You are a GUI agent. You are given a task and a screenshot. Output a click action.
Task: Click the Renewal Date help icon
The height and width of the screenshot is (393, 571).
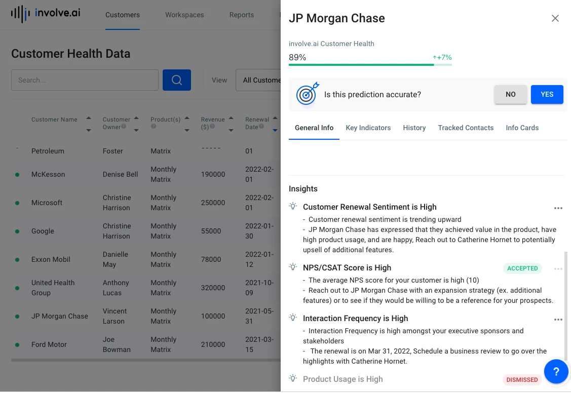[261, 126]
